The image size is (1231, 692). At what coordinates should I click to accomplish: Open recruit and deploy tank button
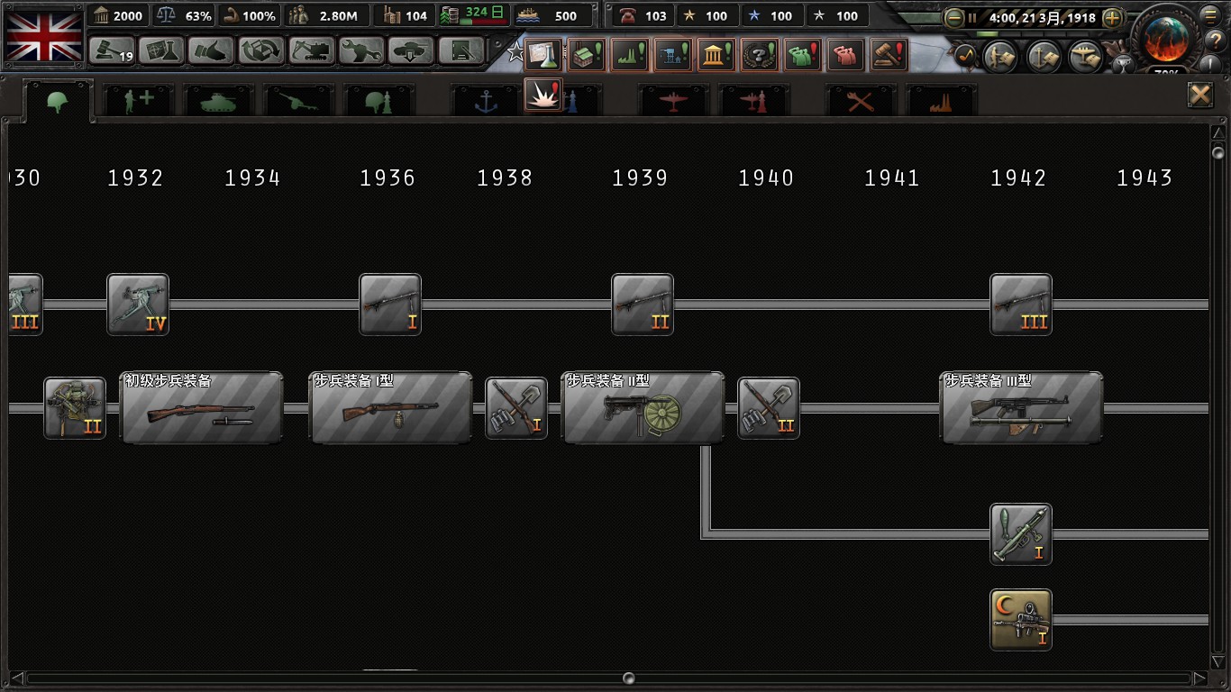[x=412, y=50]
